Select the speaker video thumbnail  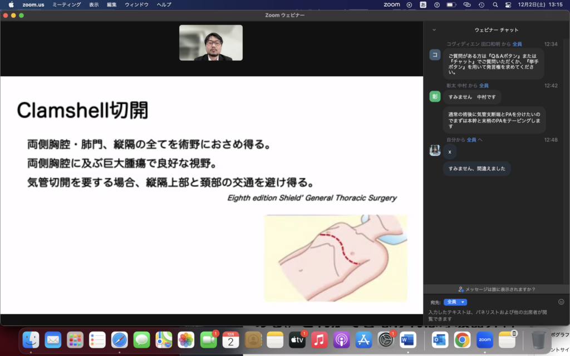[211, 43]
